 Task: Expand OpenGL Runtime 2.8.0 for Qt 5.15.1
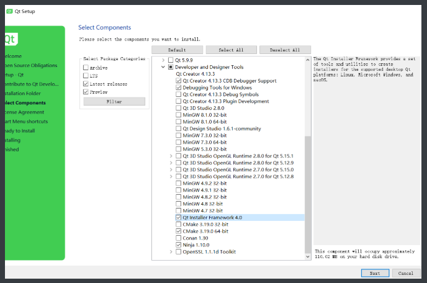click(171, 156)
